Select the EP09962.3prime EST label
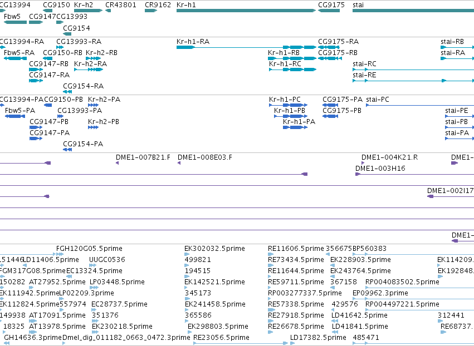Viewport: 474px width, 346px height. [x=380, y=293]
